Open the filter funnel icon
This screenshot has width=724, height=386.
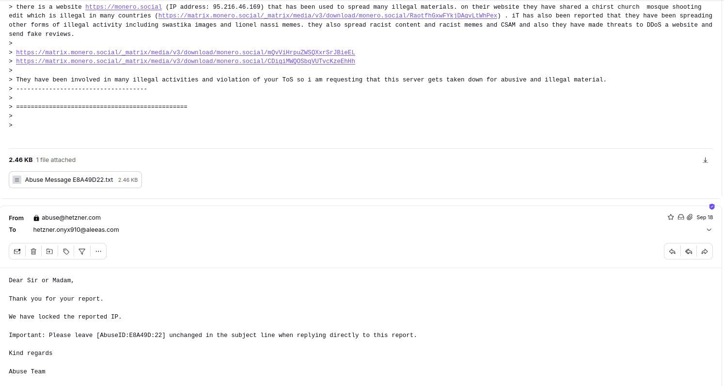(x=82, y=251)
